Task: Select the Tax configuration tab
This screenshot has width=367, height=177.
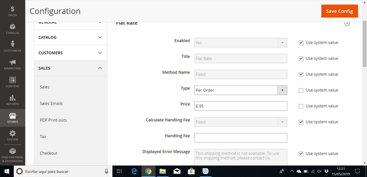Action: (x=43, y=136)
